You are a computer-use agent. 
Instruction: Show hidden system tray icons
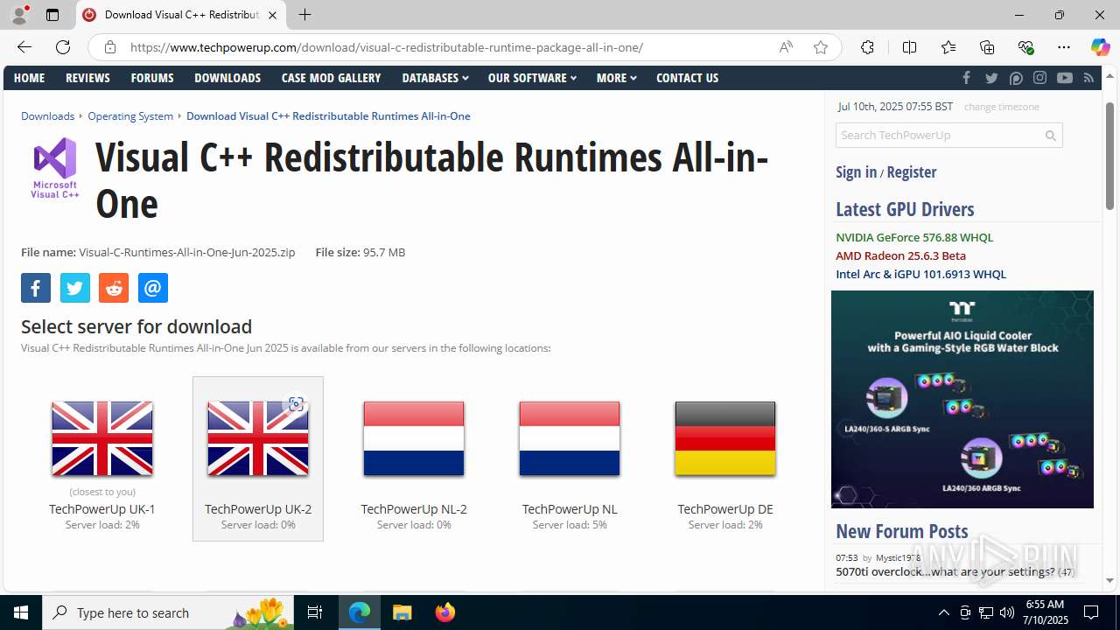943,612
